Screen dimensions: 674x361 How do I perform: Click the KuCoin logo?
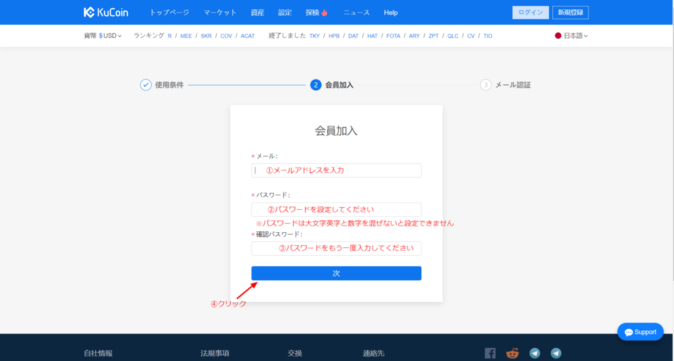pos(105,12)
